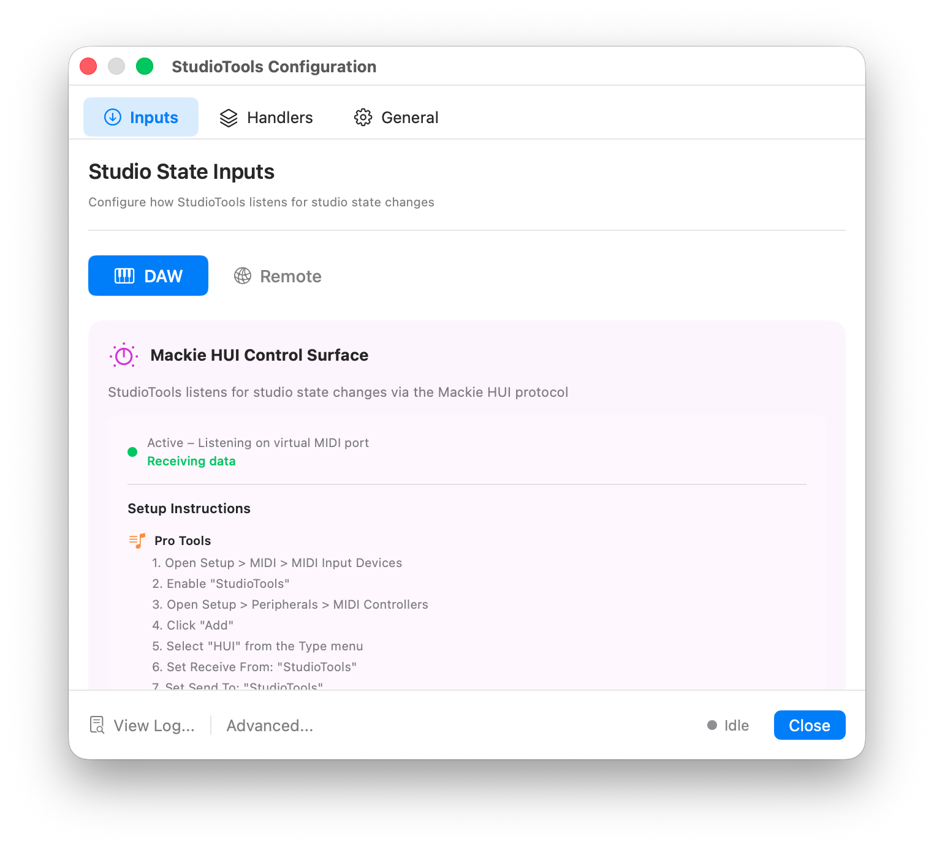Open the View Log link

pyautogui.click(x=154, y=726)
